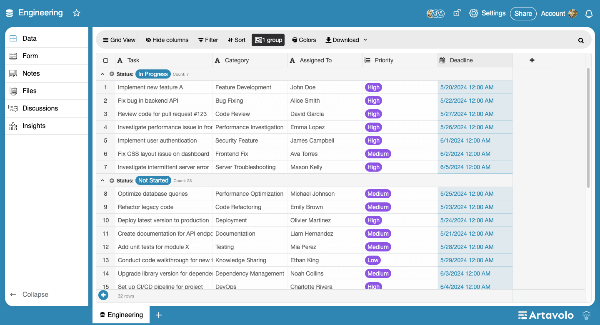600x325 pixels.
Task: Open the notifications bell
Action: 589,14
